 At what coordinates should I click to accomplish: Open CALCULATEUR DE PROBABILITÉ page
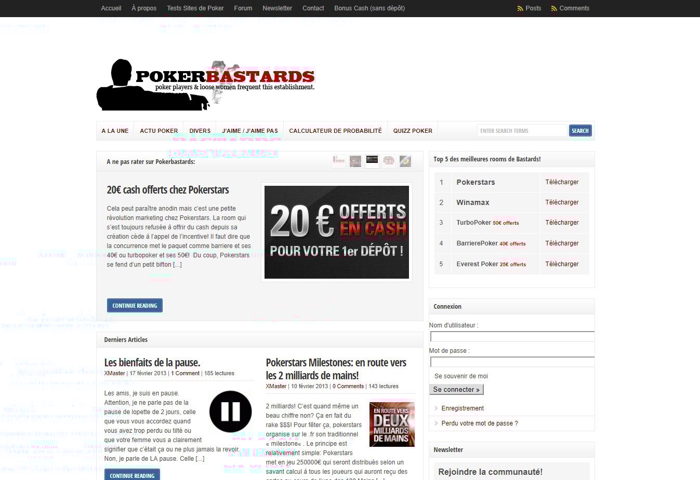(335, 131)
